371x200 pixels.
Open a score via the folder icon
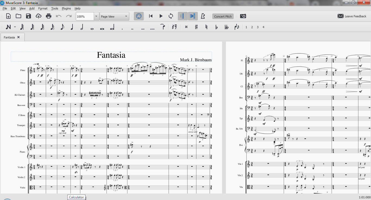coord(18,16)
